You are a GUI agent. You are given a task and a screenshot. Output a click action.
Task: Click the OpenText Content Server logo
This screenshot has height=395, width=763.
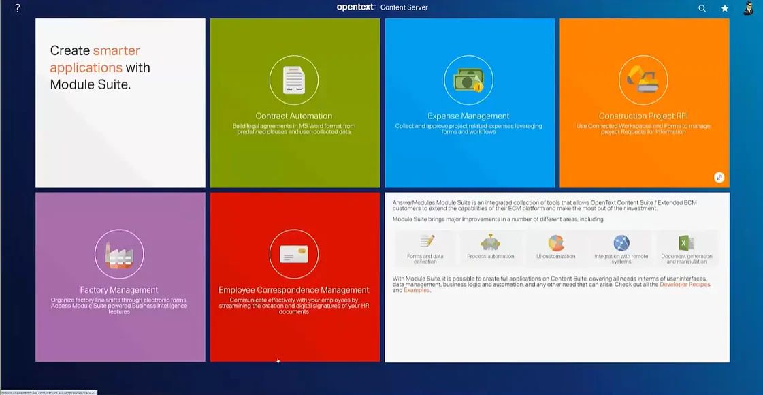click(382, 7)
